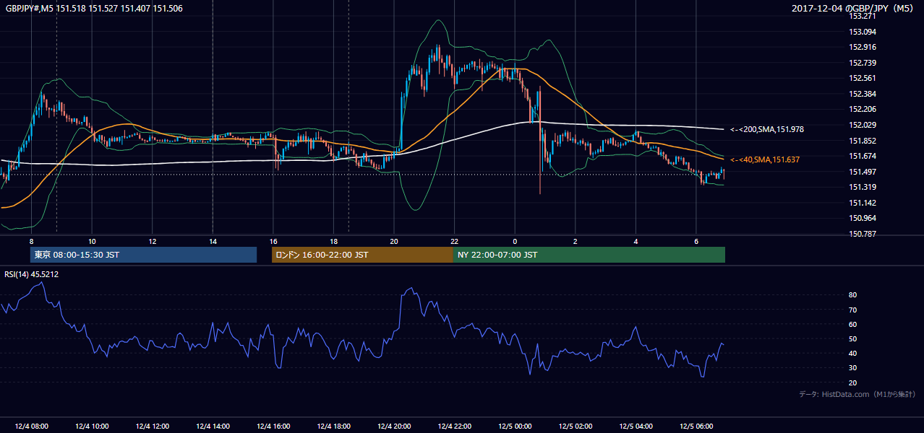Image resolution: width=924 pixels, height=433 pixels.
Task: Click the 12/5 00:00 time axis label
Action: [x=515, y=427]
